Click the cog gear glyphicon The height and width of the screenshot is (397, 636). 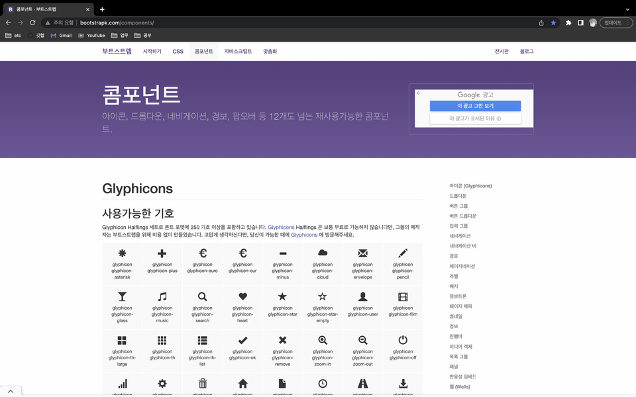[162, 383]
